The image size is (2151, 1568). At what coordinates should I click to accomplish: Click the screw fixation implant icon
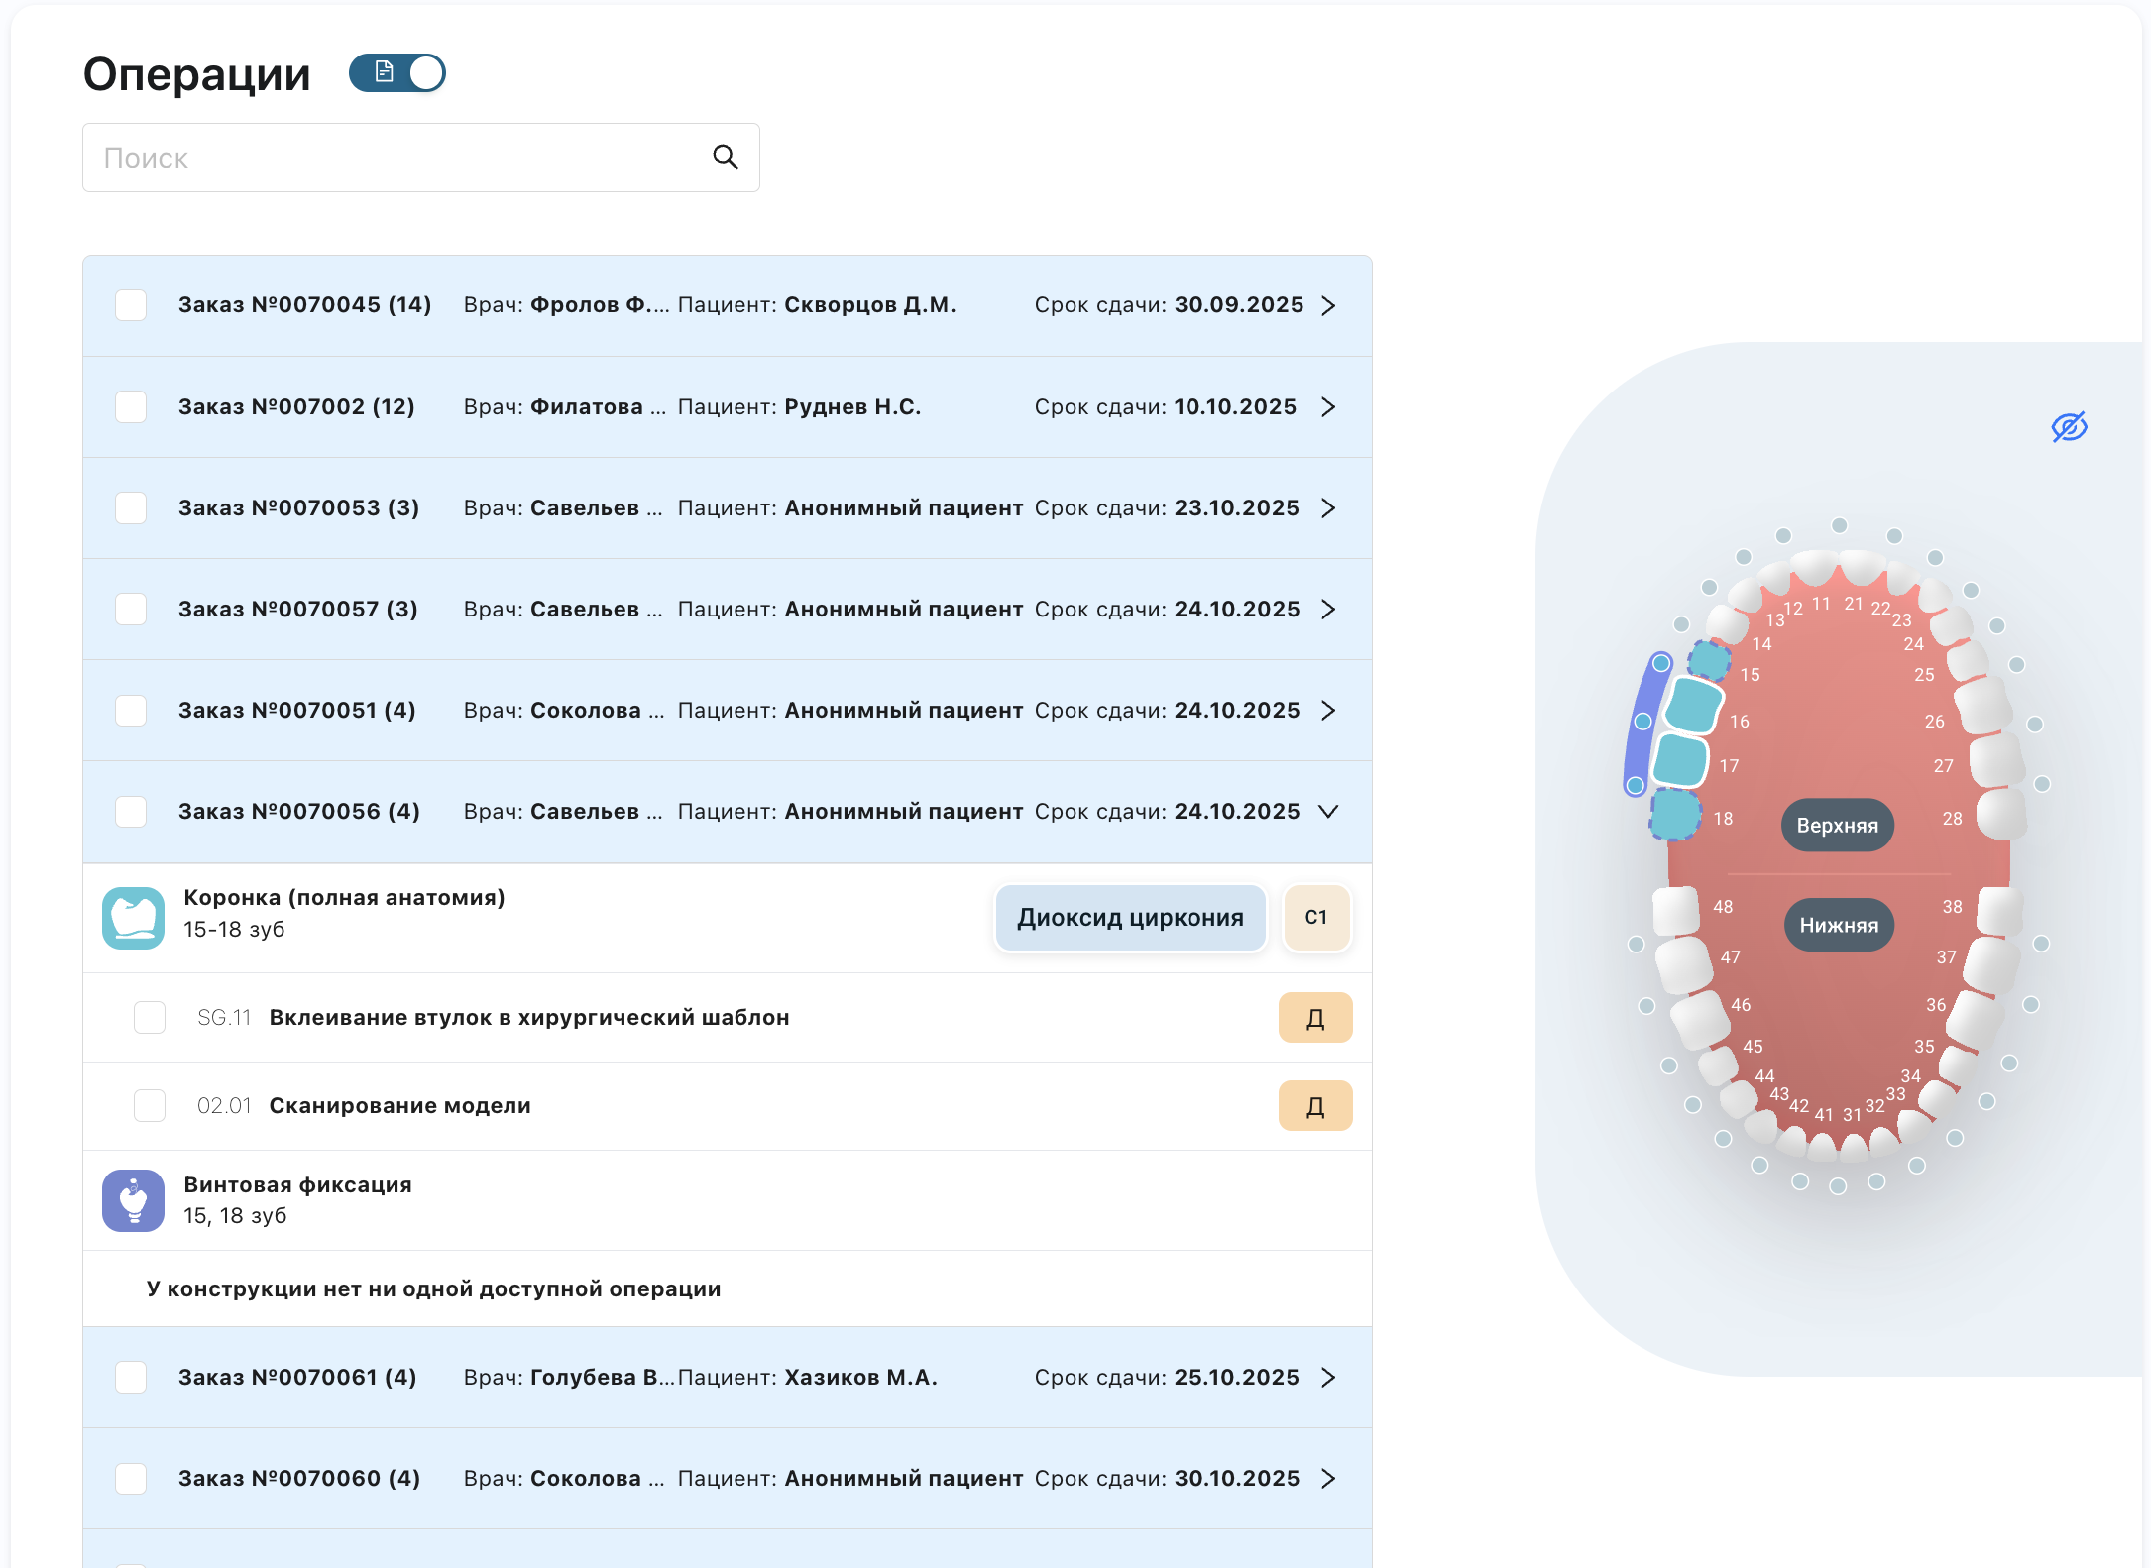click(x=133, y=1200)
